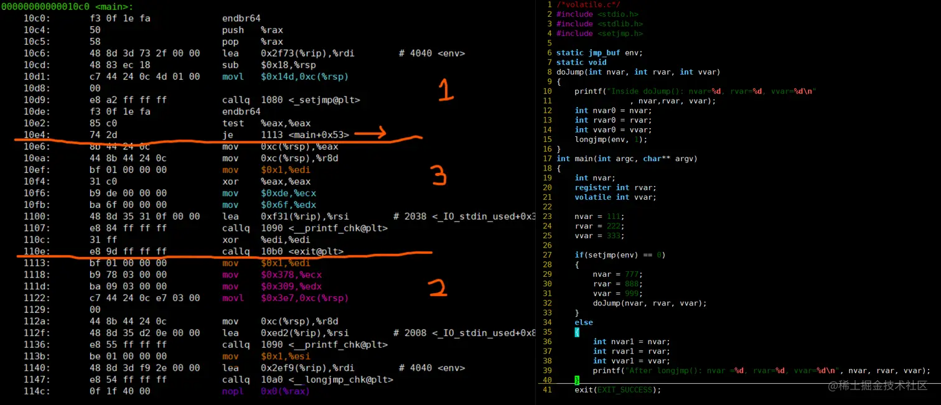Screen dimensions: 941x405
Task: Click address 10ef: in disassembly
Action: click(x=37, y=170)
